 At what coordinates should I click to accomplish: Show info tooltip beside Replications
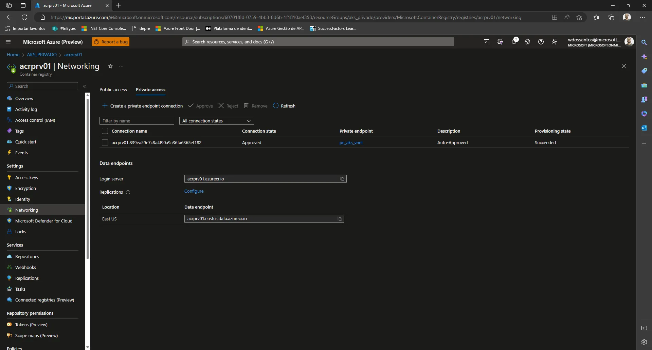pyautogui.click(x=128, y=192)
